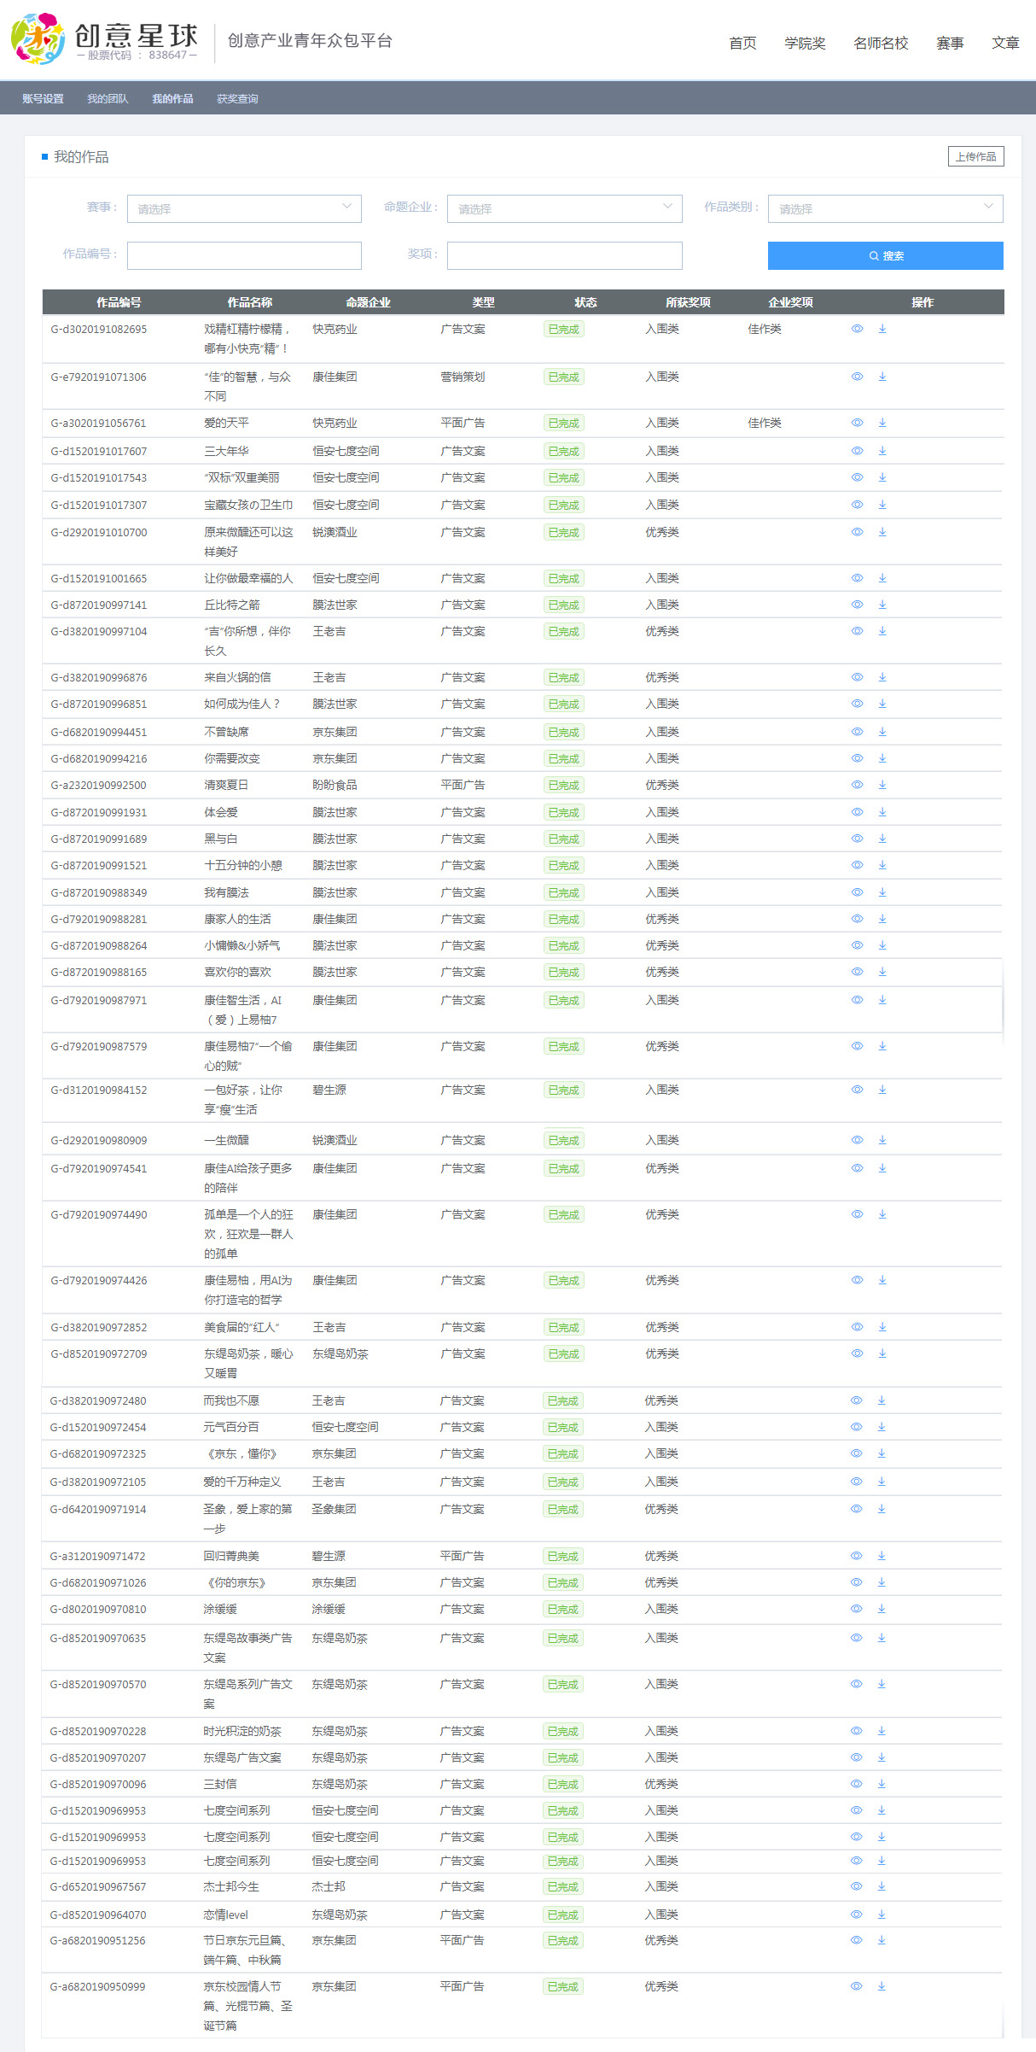Click 已完成 status for 清爽夏日

click(x=563, y=785)
